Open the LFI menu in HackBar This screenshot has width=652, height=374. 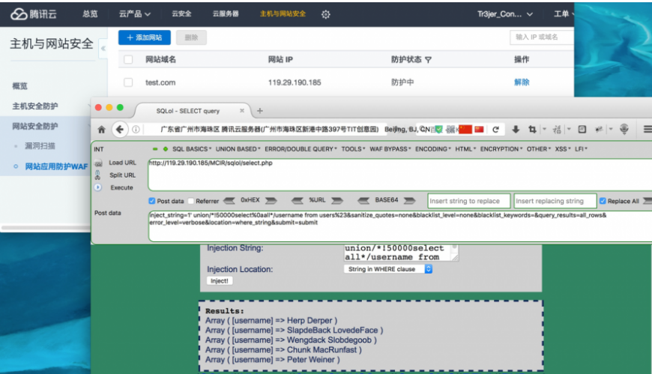581,149
